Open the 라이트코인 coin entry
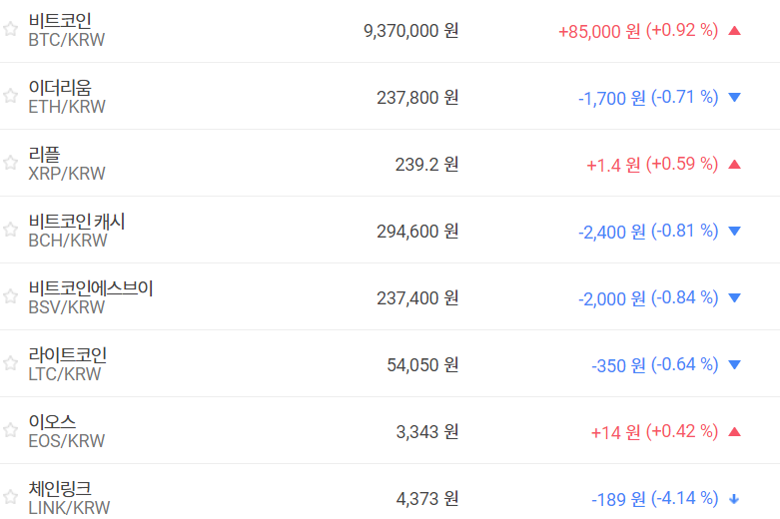This screenshot has width=780, height=519. (68, 354)
